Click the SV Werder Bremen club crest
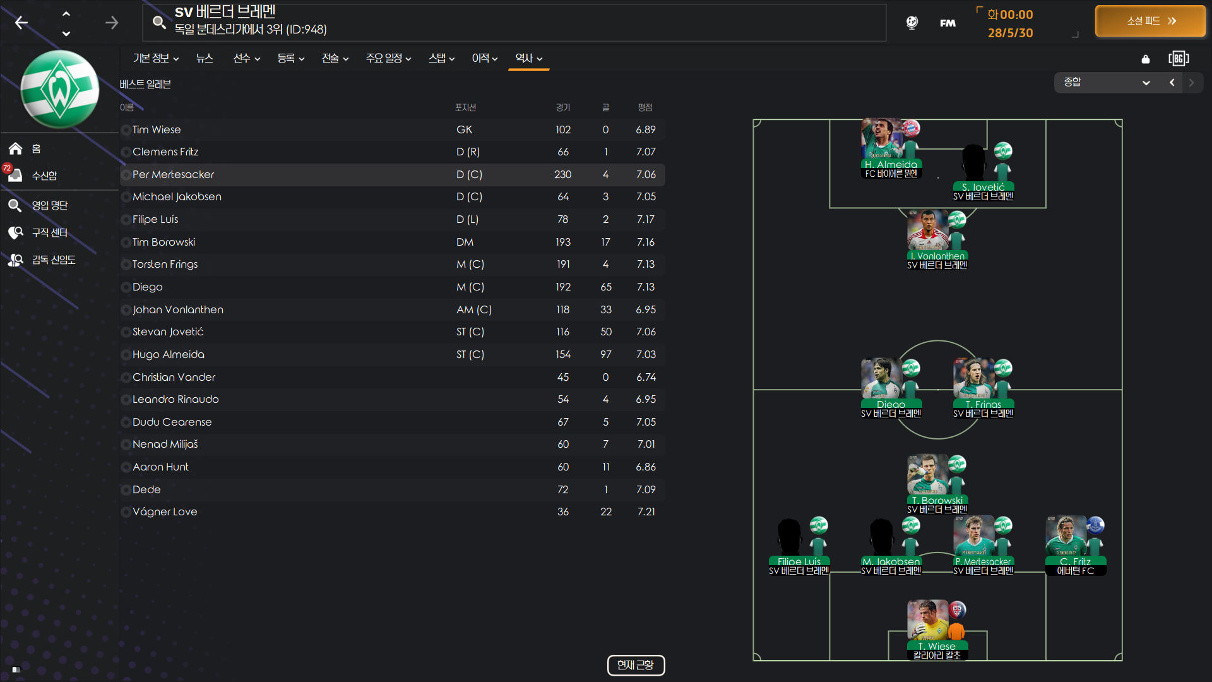Image resolution: width=1212 pixels, height=682 pixels. tap(60, 89)
